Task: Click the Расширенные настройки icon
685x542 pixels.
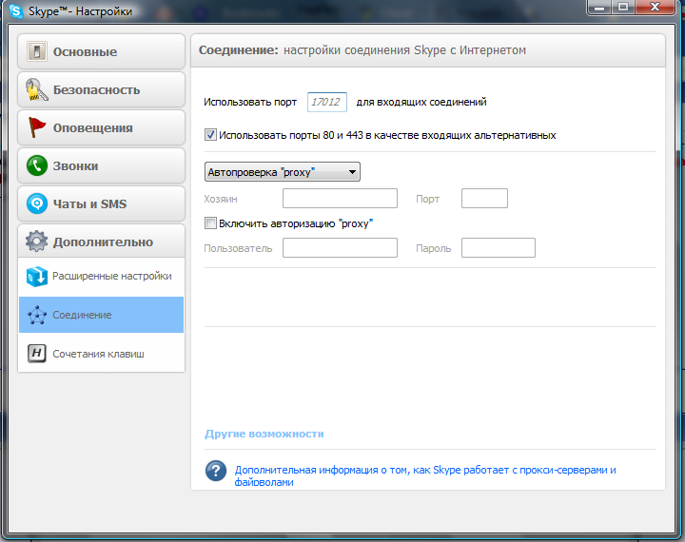Action: tap(37, 277)
